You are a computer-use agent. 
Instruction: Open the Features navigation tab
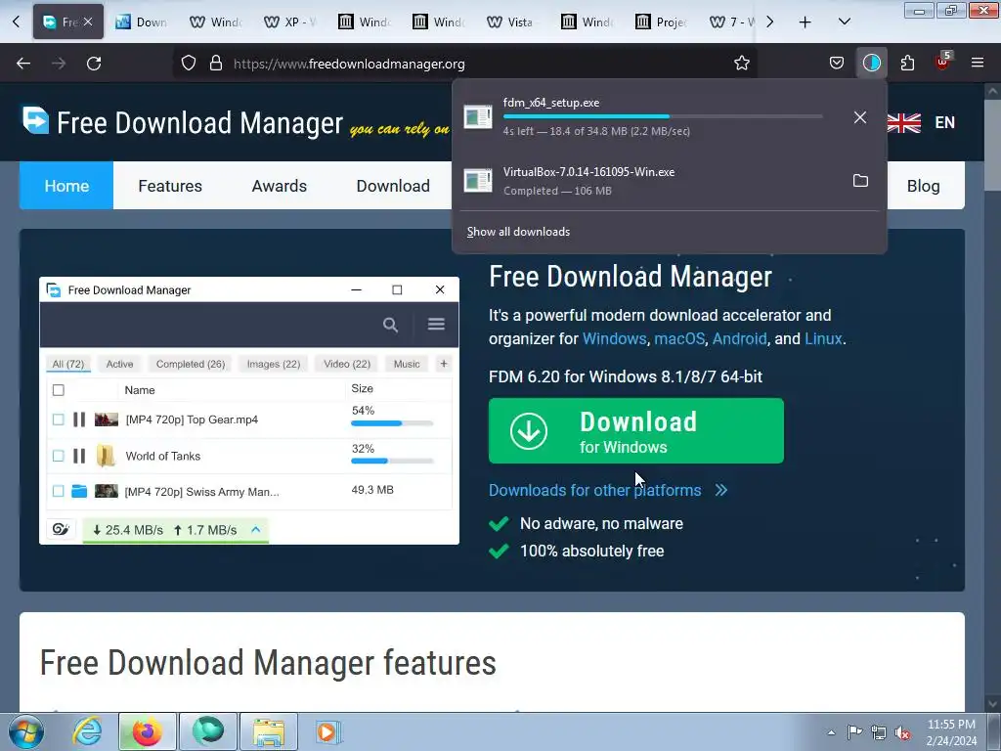pyautogui.click(x=170, y=186)
